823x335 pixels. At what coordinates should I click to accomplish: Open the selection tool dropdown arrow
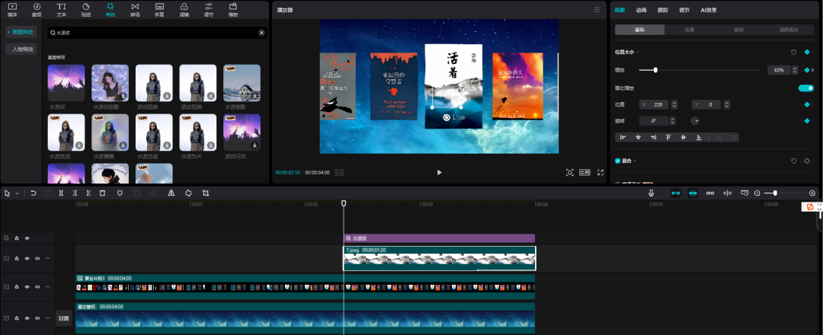click(x=17, y=193)
